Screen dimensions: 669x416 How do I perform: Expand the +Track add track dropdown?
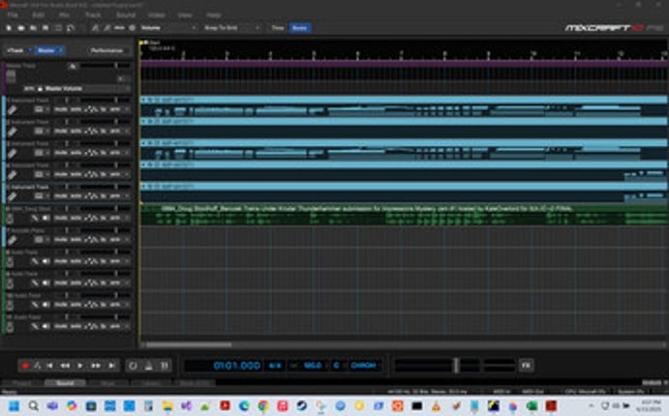(x=16, y=49)
